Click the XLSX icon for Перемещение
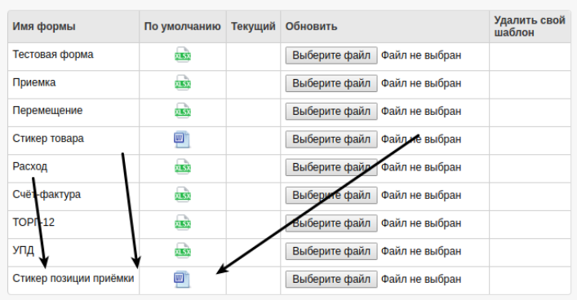 (x=183, y=111)
